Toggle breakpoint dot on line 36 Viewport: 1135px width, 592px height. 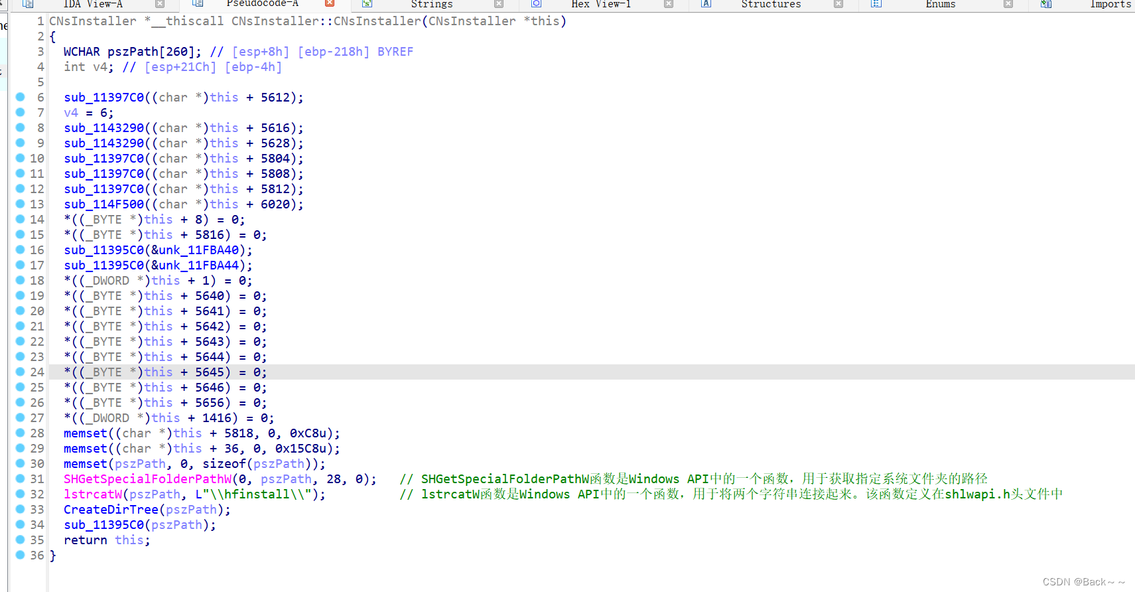tap(21, 555)
